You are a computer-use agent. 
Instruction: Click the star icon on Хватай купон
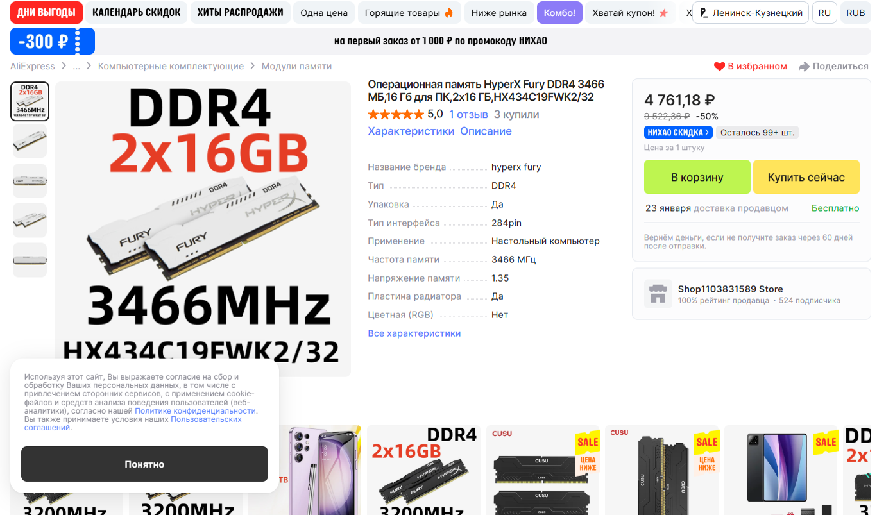(x=663, y=13)
